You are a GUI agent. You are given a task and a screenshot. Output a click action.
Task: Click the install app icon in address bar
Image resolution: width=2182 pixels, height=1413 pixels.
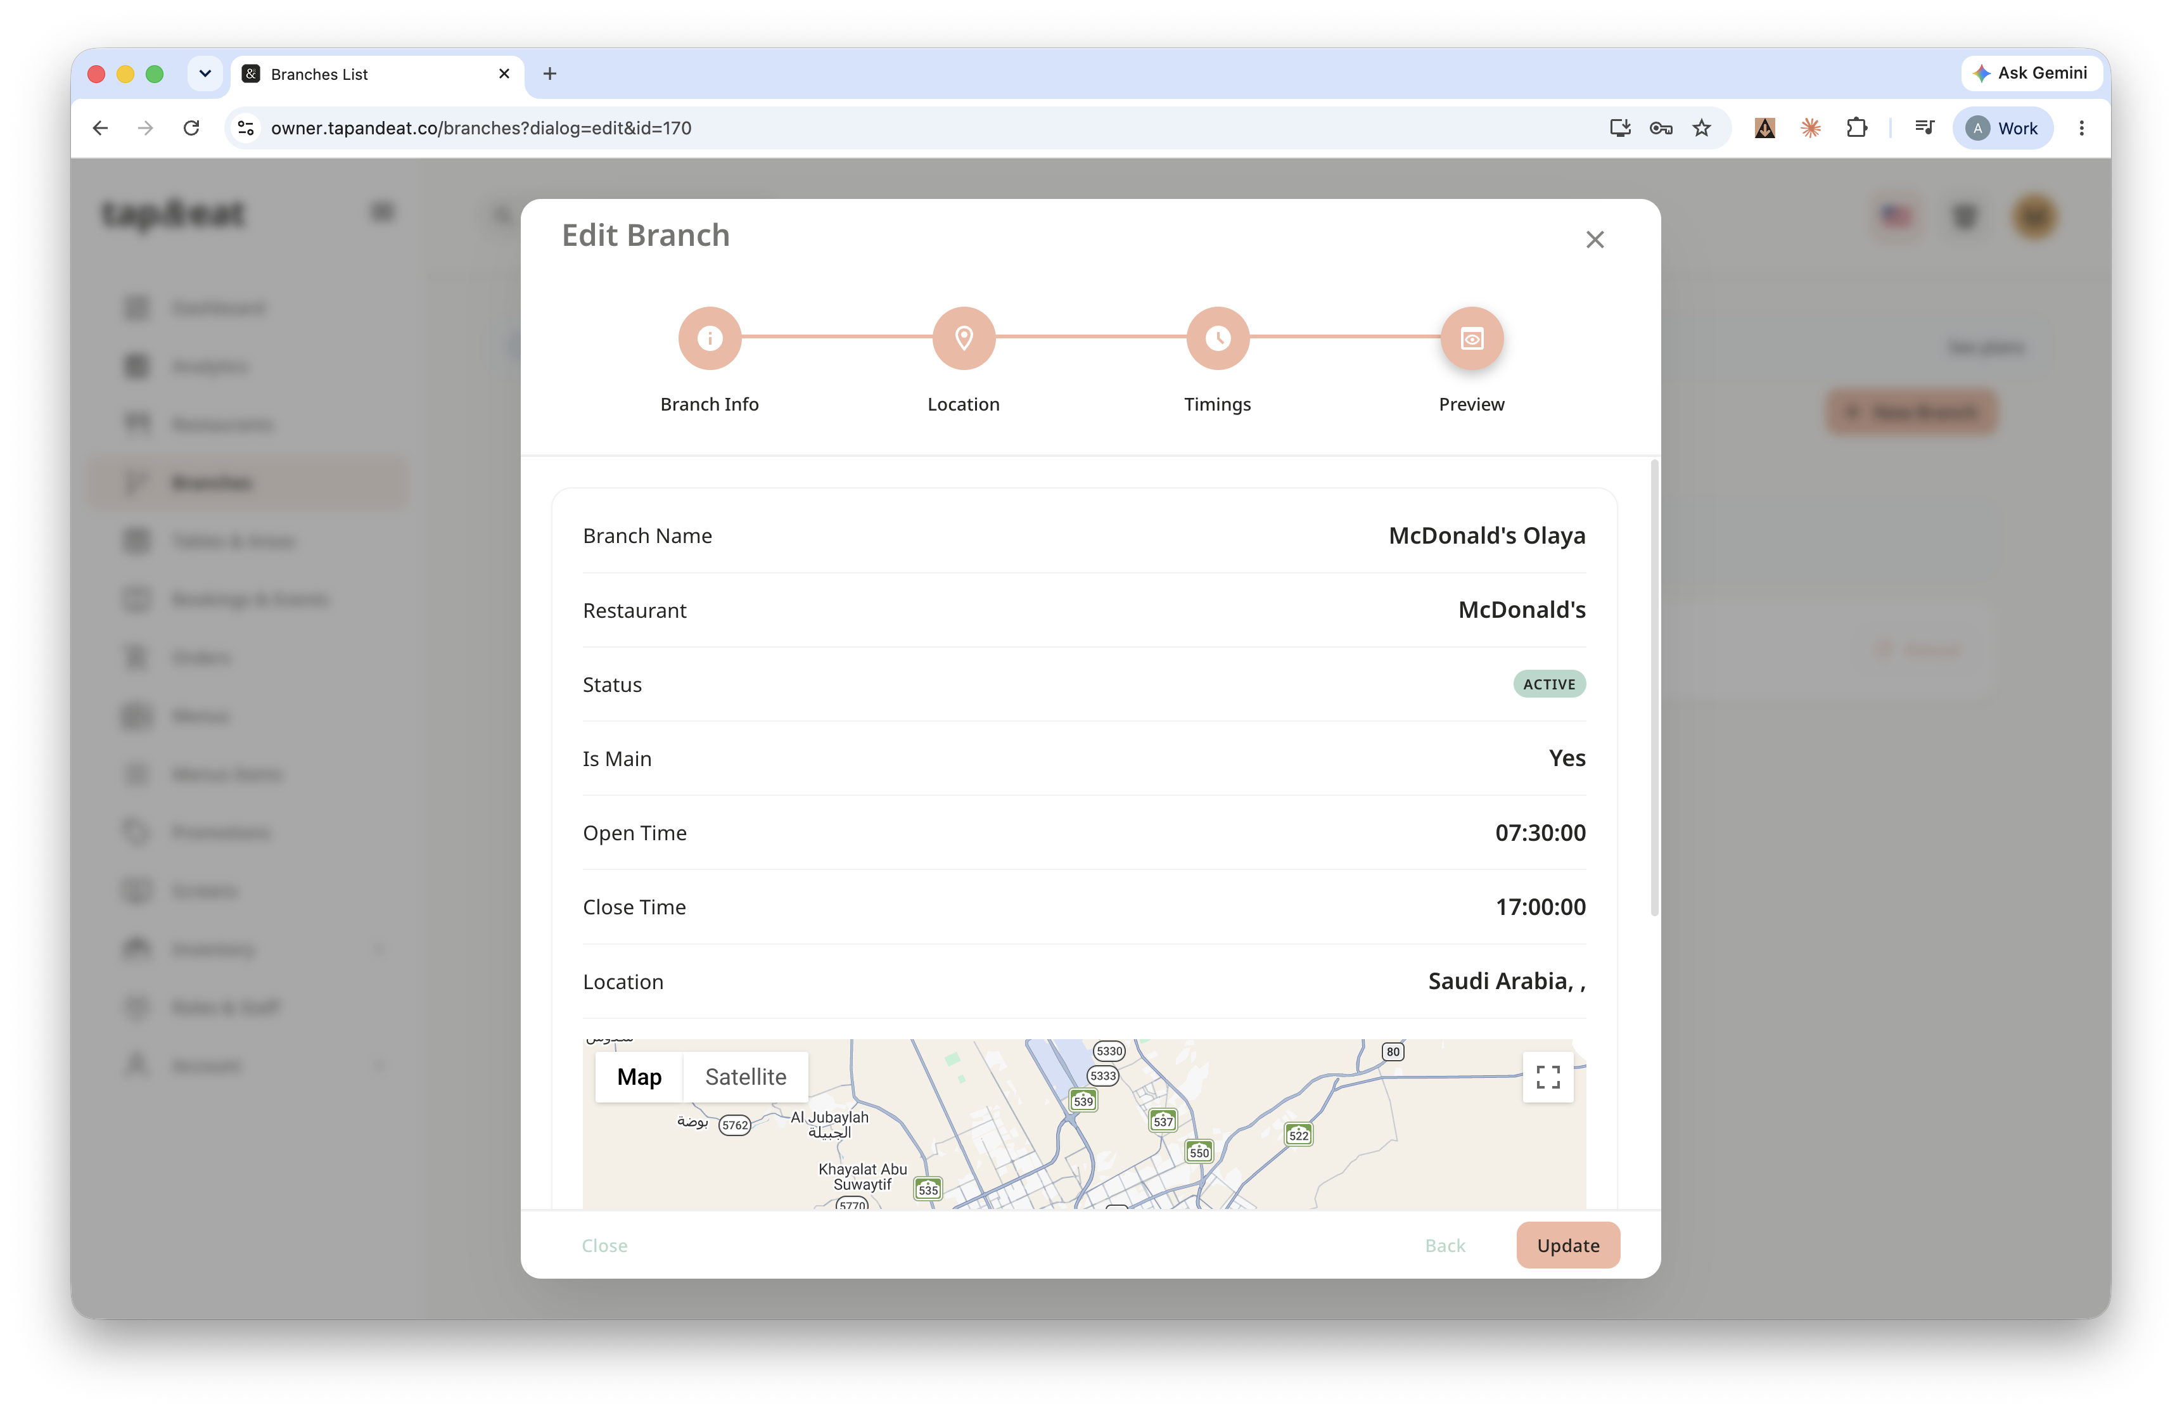click(x=1619, y=129)
